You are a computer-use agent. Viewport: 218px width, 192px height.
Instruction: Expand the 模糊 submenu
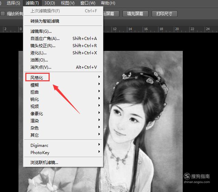[63, 85]
